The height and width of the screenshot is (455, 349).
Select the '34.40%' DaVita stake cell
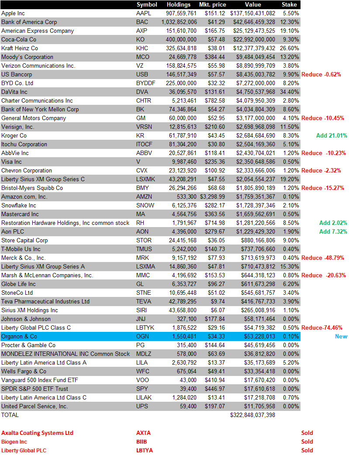[290, 92]
